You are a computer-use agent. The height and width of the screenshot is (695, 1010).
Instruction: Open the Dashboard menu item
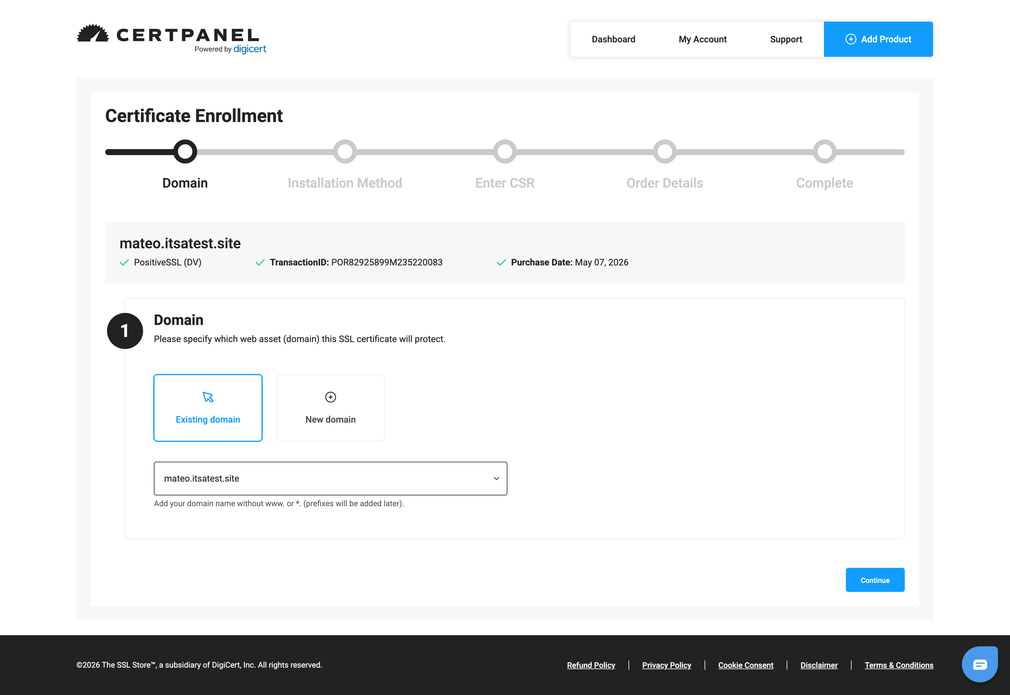coord(614,39)
